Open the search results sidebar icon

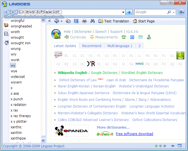[x=6, y=34]
